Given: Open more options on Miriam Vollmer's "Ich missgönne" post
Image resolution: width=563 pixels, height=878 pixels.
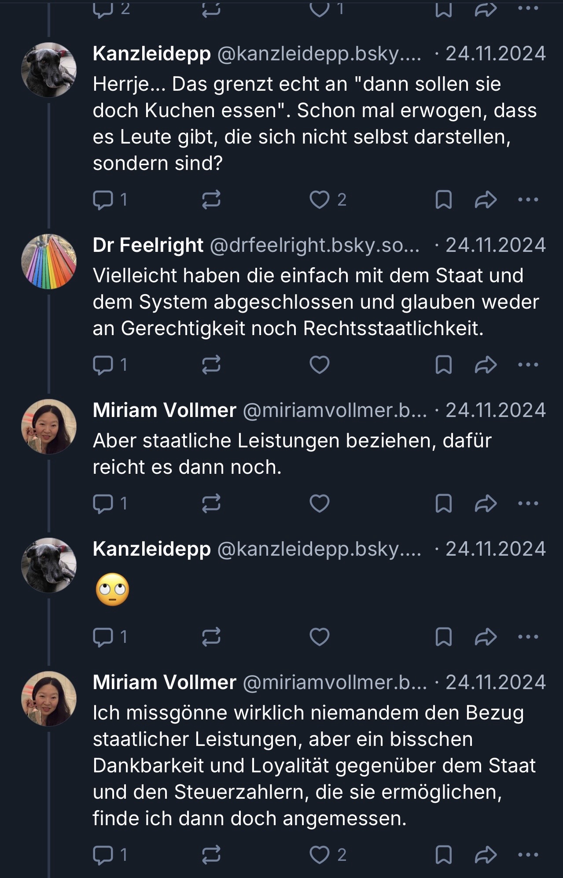Looking at the screenshot, I should 528,855.
